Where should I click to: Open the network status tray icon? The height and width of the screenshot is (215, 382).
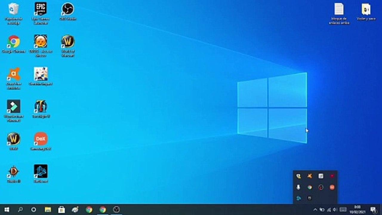point(329,210)
